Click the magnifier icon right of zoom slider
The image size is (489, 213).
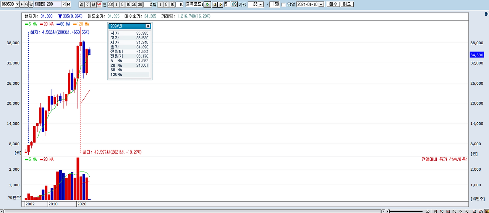[x=427, y=211]
